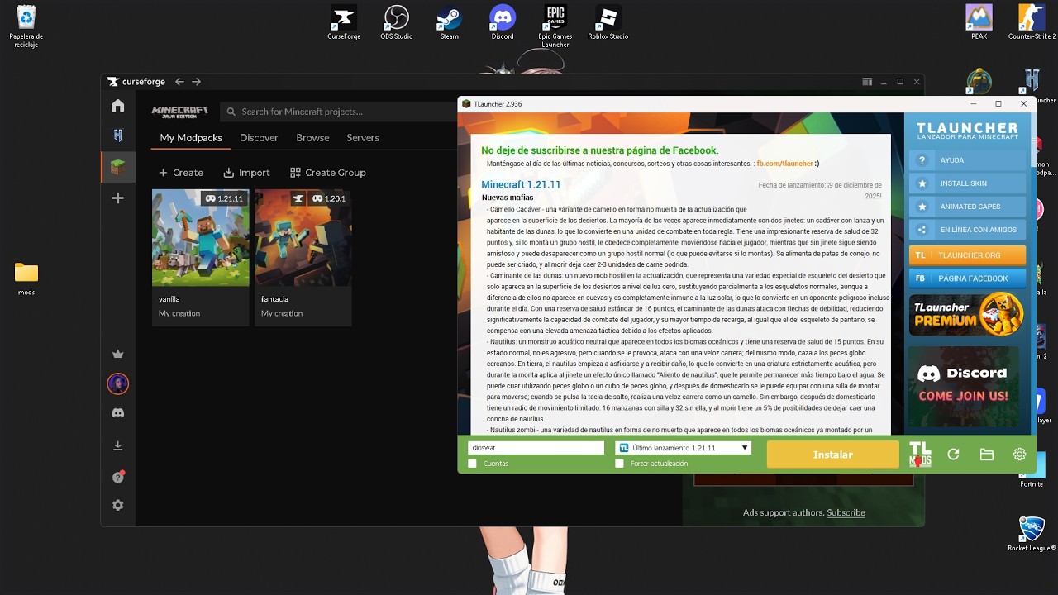
Task: Open the game folder icon in TLauncher
Action: pos(986,455)
